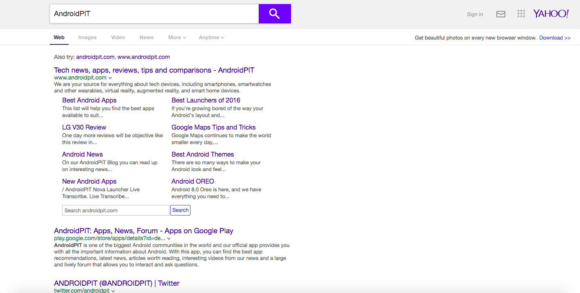Image resolution: width=580 pixels, height=293 pixels.
Task: Try the androidpit.com suggestion link
Action: click(95, 57)
